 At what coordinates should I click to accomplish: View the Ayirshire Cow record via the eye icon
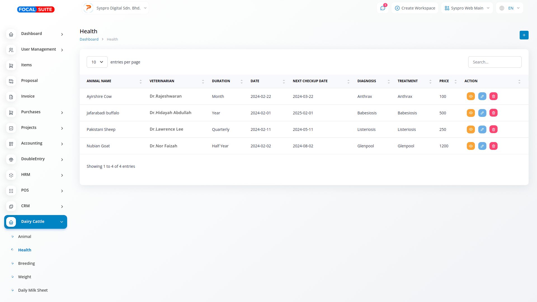pyautogui.click(x=471, y=96)
